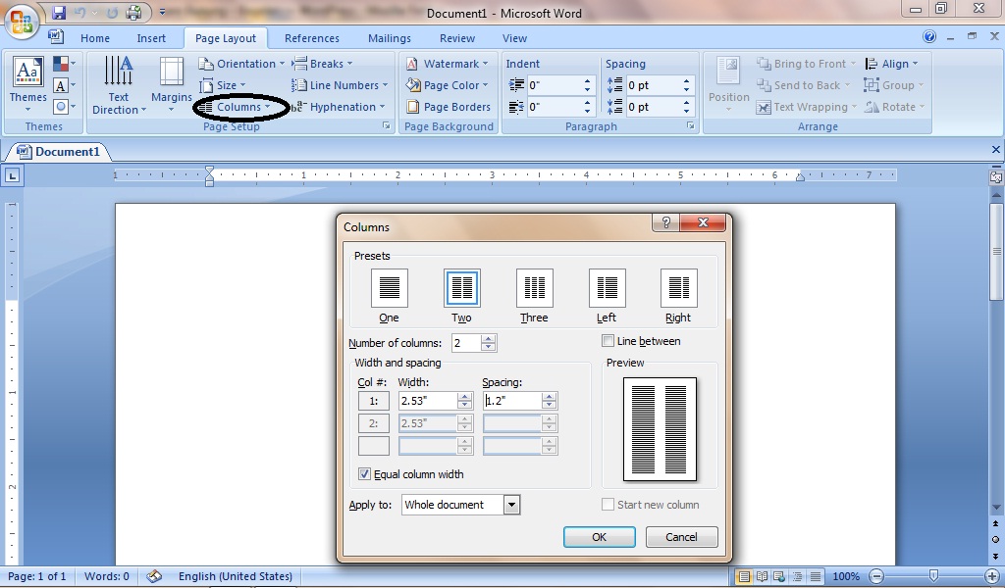Open the Page Color dropdown
This screenshot has height=588, width=1005.
(447, 85)
